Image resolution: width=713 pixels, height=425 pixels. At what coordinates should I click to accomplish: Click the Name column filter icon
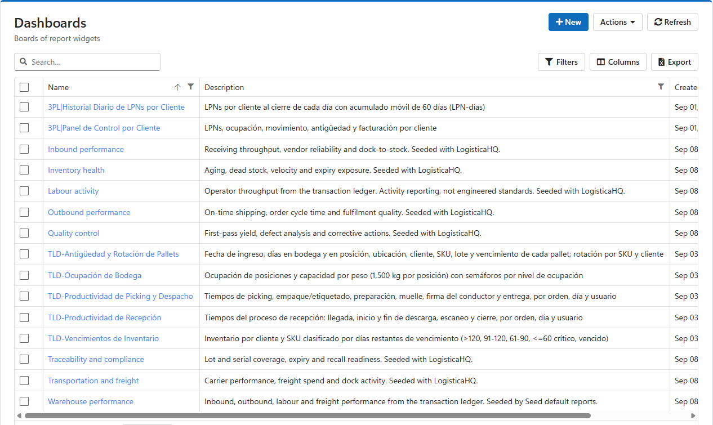(x=190, y=87)
